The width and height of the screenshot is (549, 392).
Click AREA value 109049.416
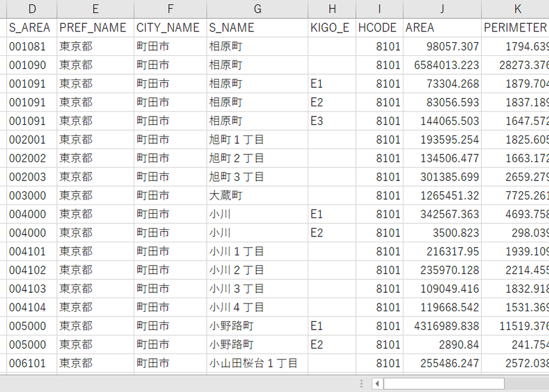442,289
